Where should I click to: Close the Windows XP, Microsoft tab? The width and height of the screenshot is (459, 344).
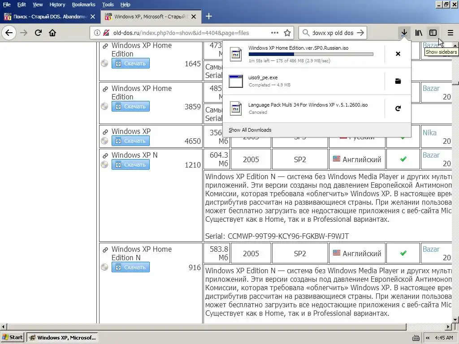pos(194,17)
